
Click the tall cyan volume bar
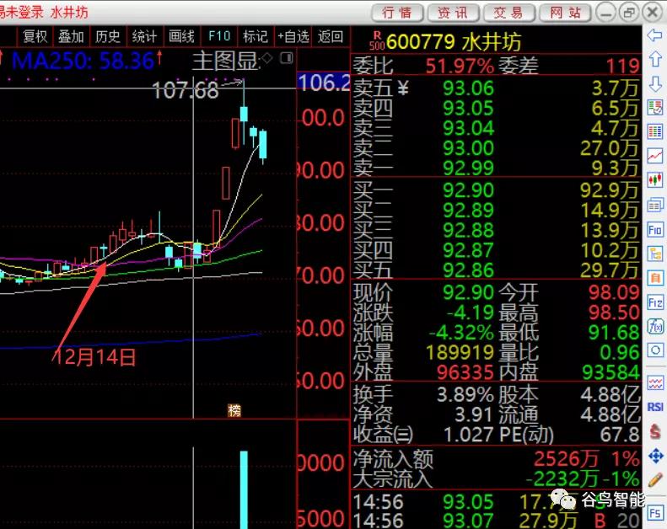(244, 490)
